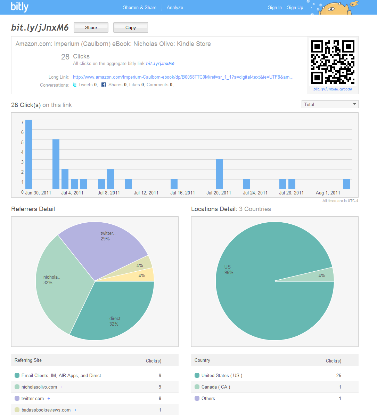Go to the Analyze menu item
Image resolution: width=377 pixels, height=415 pixels.
point(175,7)
